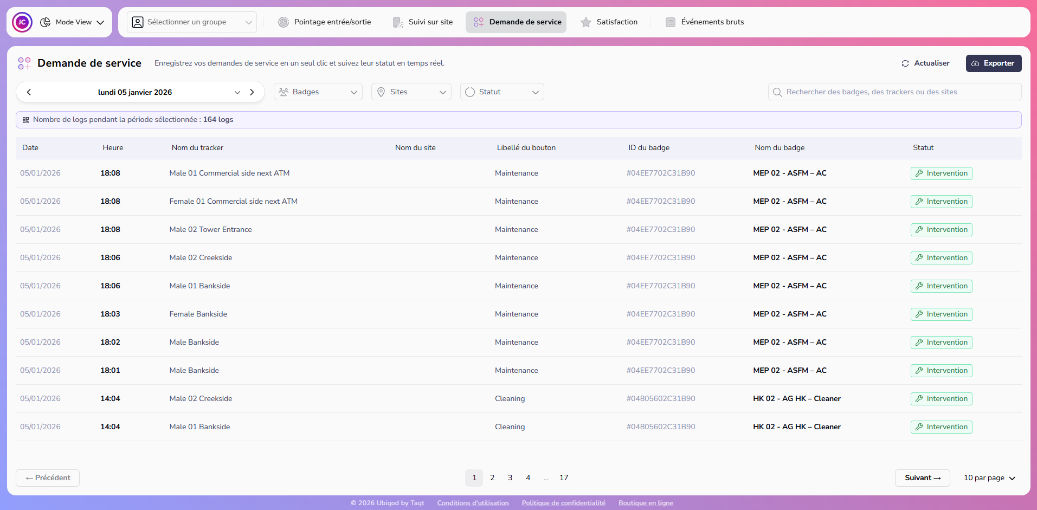Image resolution: width=1037 pixels, height=510 pixels.
Task: Click the Mode View clock icon
Action: click(45, 22)
